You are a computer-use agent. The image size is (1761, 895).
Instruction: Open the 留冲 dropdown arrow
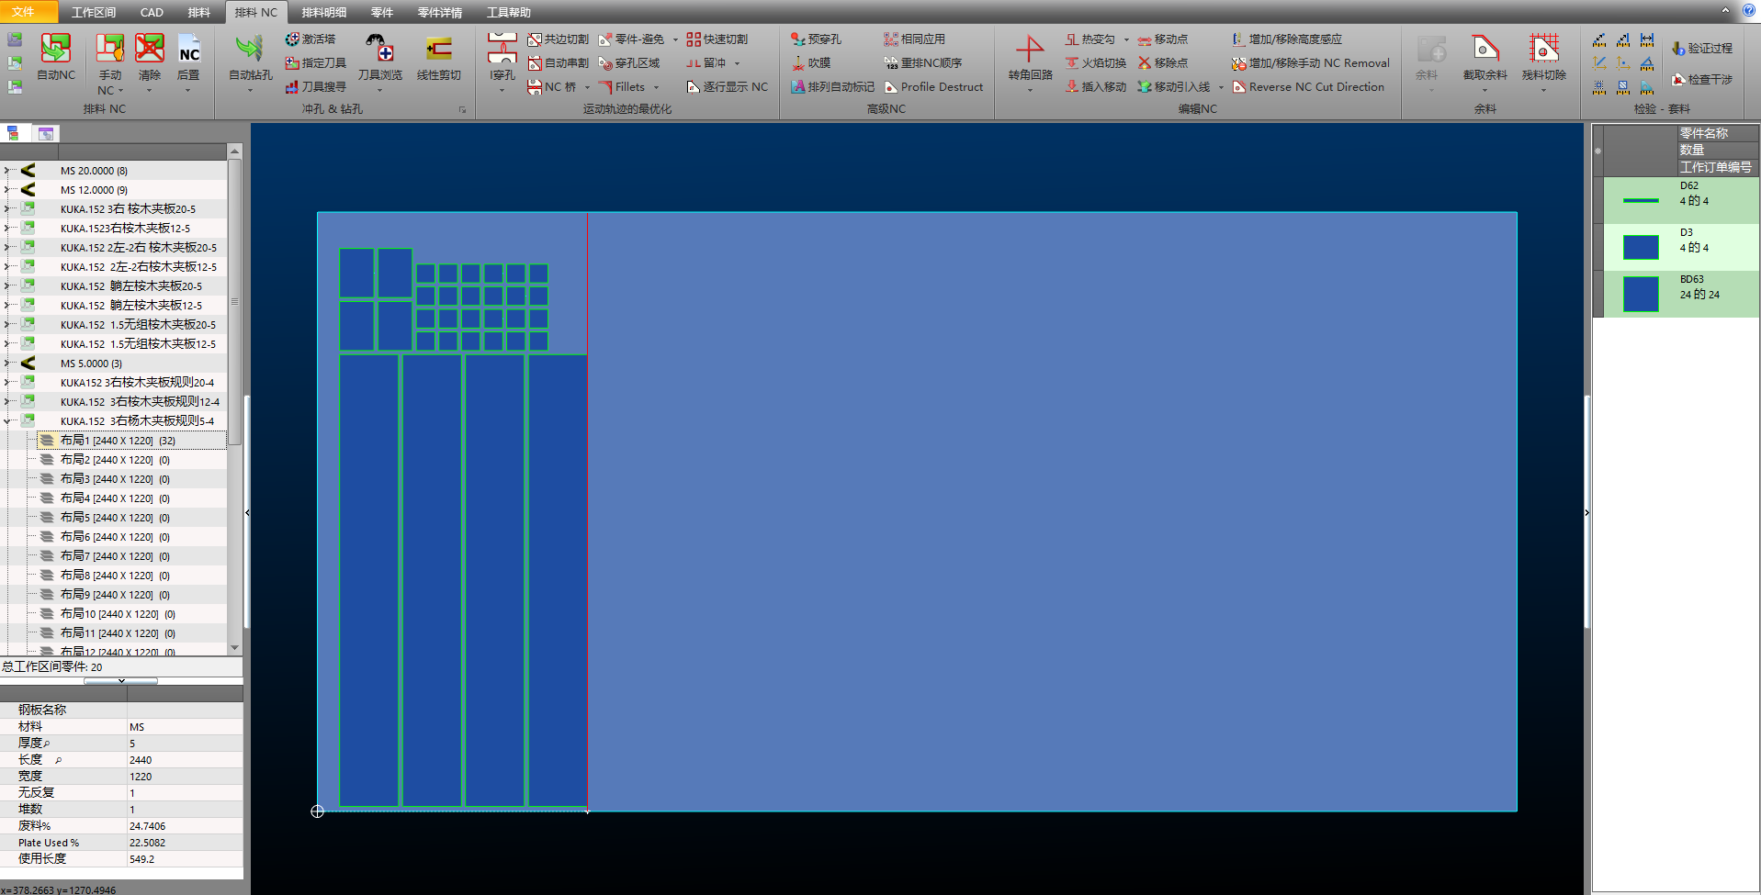tap(737, 63)
